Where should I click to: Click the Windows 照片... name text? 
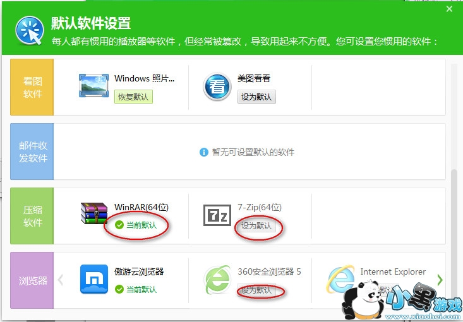[145, 78]
